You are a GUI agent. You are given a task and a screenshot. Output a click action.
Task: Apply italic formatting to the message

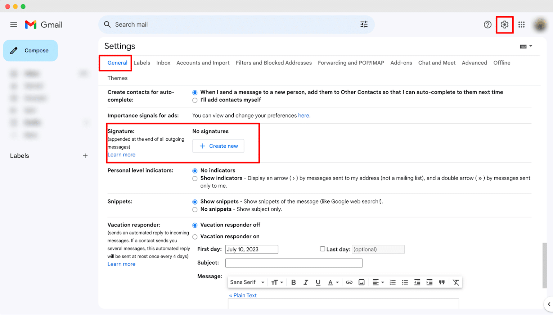306,282
